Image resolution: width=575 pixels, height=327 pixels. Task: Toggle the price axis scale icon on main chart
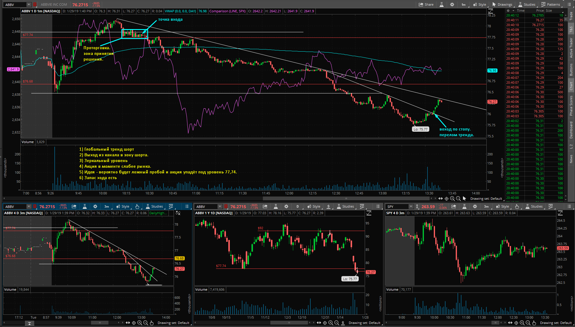click(490, 11)
